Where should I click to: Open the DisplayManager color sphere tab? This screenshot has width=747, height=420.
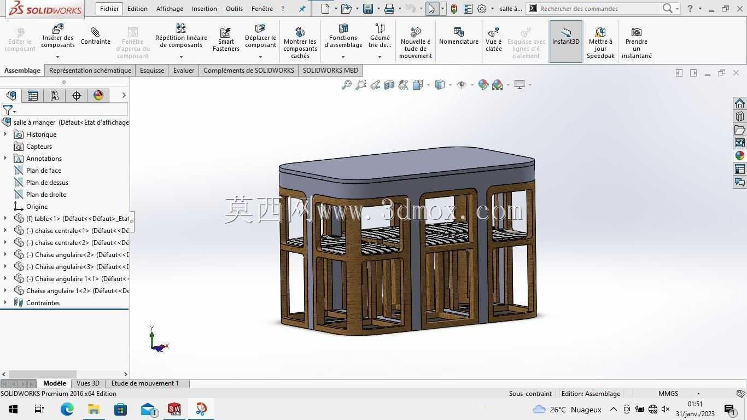point(98,96)
